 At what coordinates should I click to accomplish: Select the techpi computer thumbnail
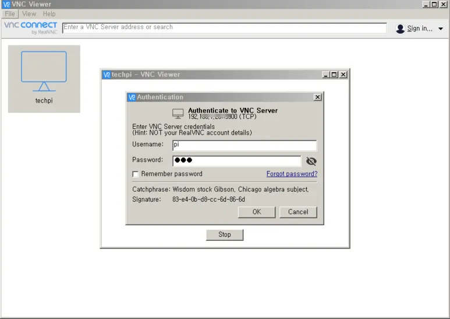[x=44, y=79]
